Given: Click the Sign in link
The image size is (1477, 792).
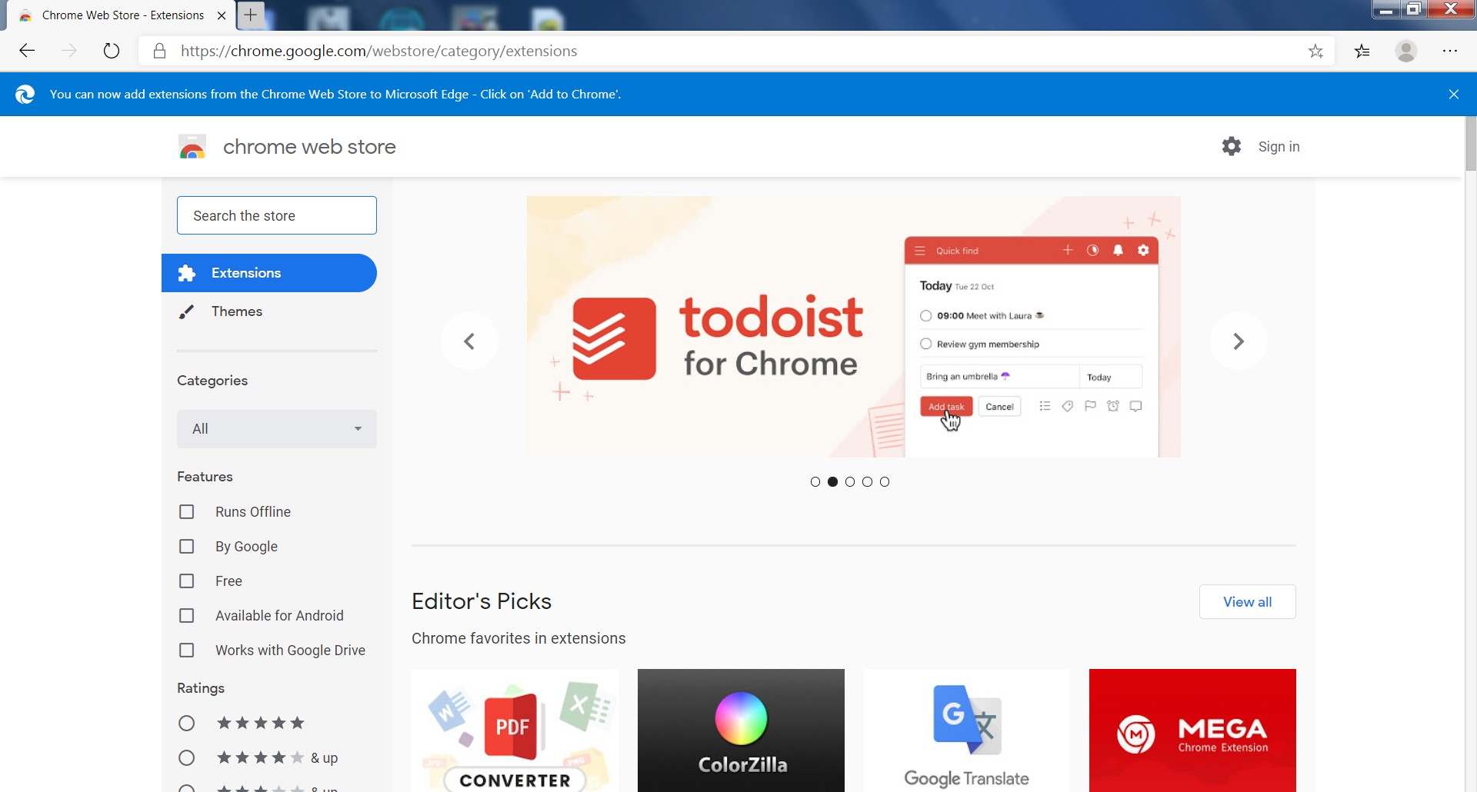Looking at the screenshot, I should [x=1279, y=146].
